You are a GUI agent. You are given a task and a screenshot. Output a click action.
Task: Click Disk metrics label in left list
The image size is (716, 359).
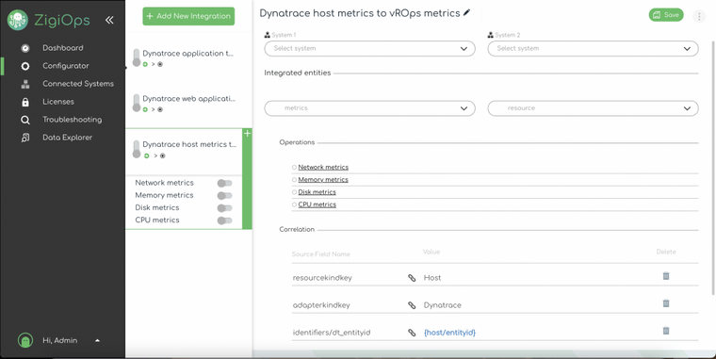pos(157,207)
